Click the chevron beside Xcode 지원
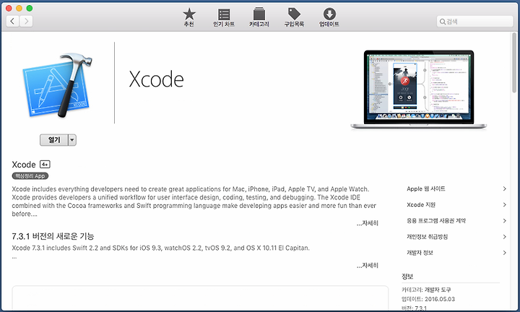 [x=504, y=204]
